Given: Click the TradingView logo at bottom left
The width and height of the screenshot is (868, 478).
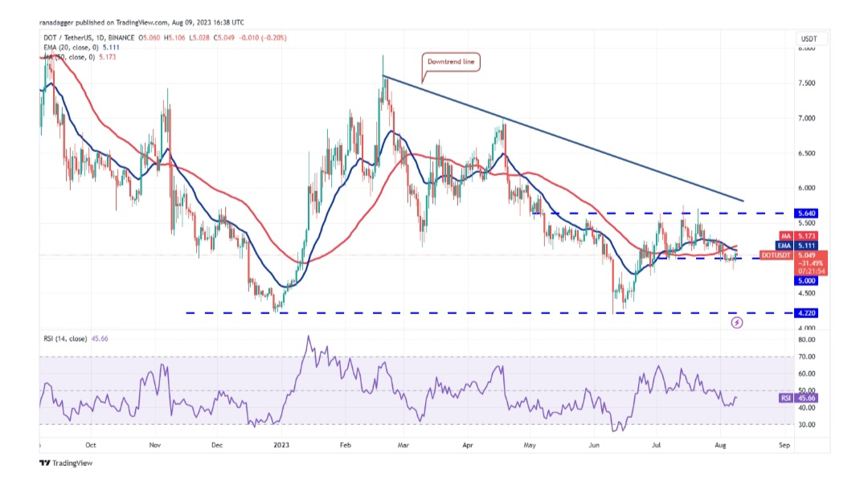Looking at the screenshot, I should 65,463.
